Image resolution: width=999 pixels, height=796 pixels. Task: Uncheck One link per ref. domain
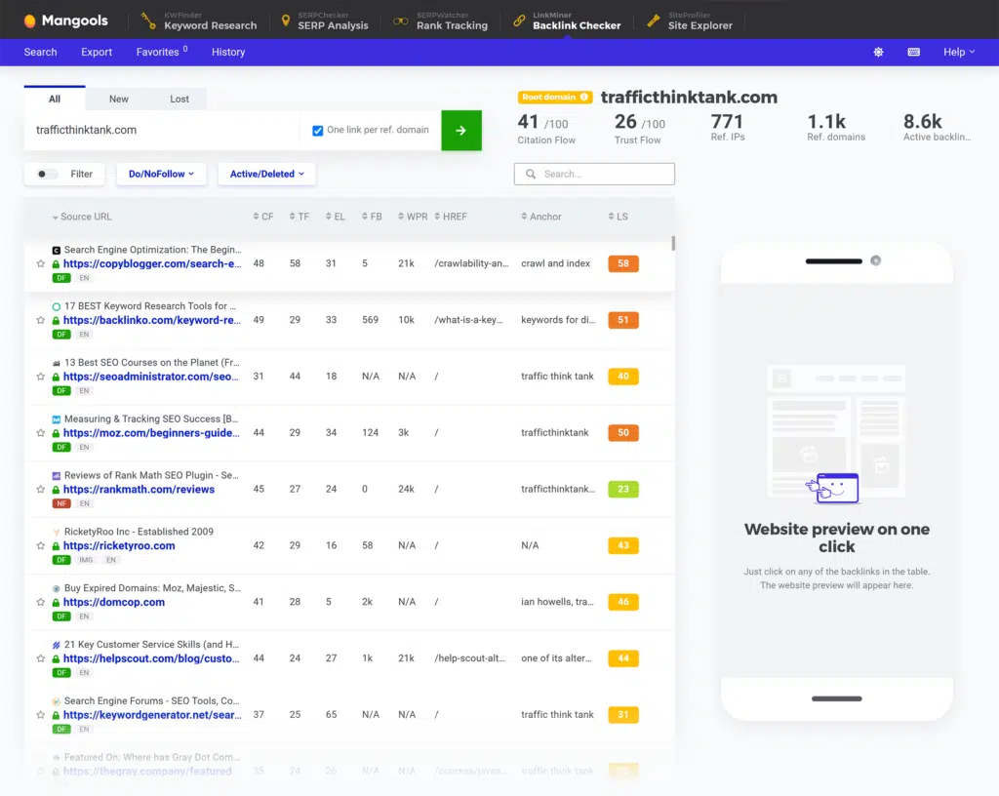pos(318,131)
